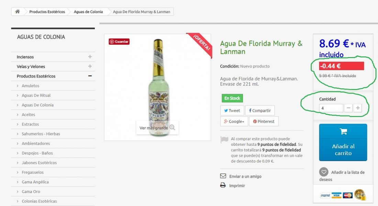This screenshot has height=206, width=378.
Task: Open Aguas de Colonia breadcrumb
Action: pos(88,12)
